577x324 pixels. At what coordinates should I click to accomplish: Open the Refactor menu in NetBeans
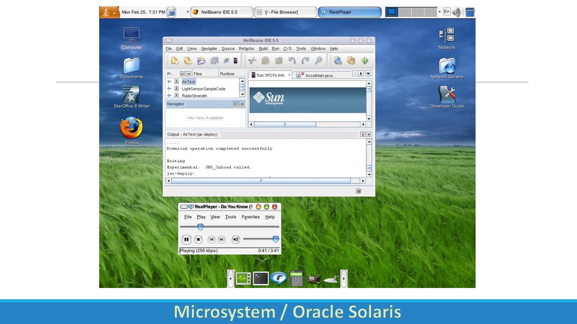click(247, 49)
